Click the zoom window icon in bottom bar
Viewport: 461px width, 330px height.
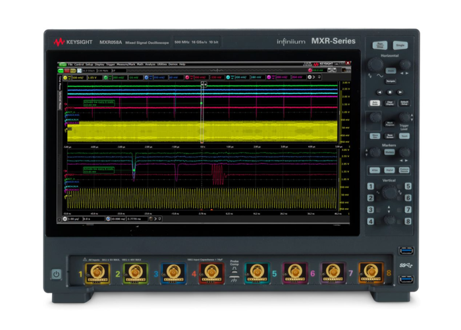click(108, 219)
